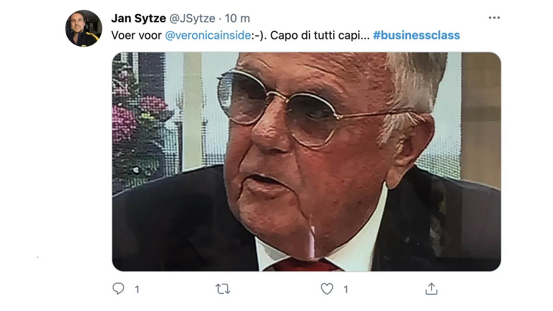
Task: Open the Jan Sytze display name link
Action: coord(138,19)
